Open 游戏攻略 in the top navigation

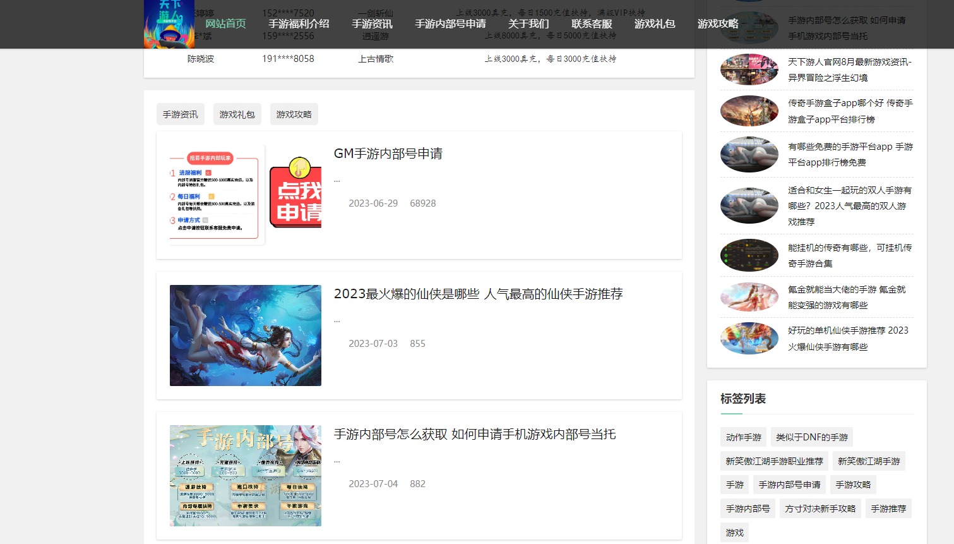point(718,24)
